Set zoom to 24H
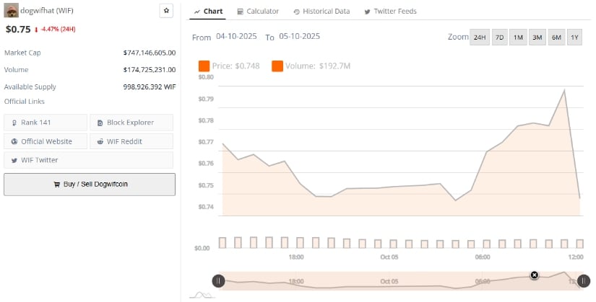The image size is (596, 302). (x=479, y=38)
